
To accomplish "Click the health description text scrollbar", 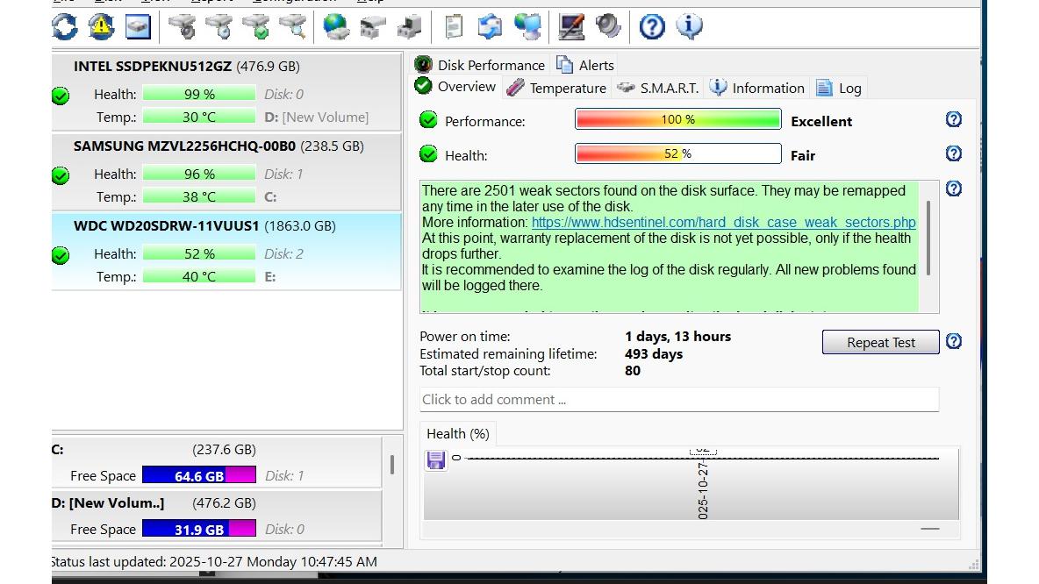I will (928, 237).
